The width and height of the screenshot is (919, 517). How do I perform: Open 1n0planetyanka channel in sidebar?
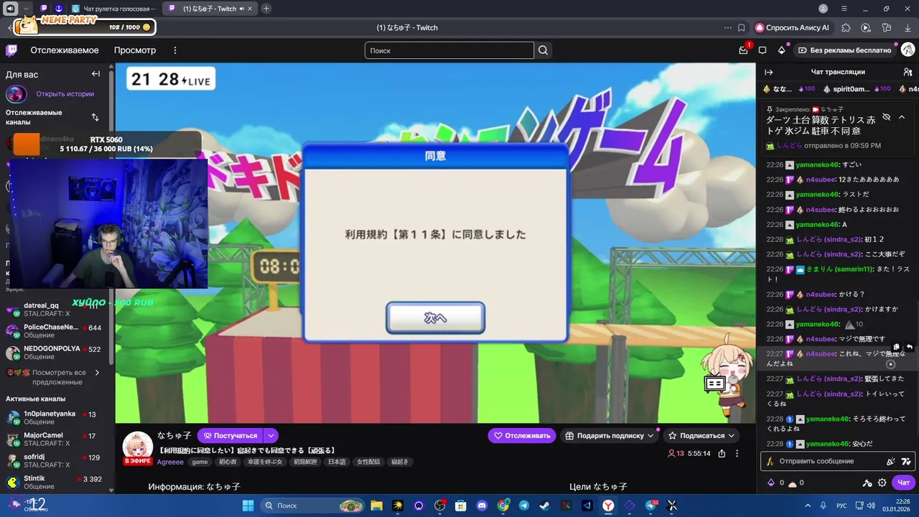(55, 419)
